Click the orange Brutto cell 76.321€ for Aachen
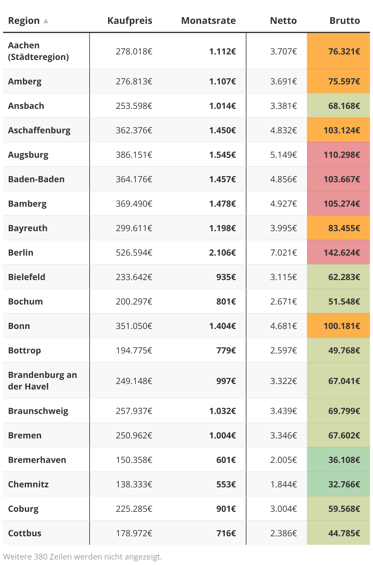Viewport: 373px width, 565px height. 338,51
